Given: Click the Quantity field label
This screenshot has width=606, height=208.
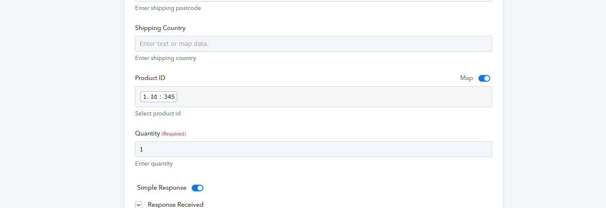Looking at the screenshot, I should 148,133.
